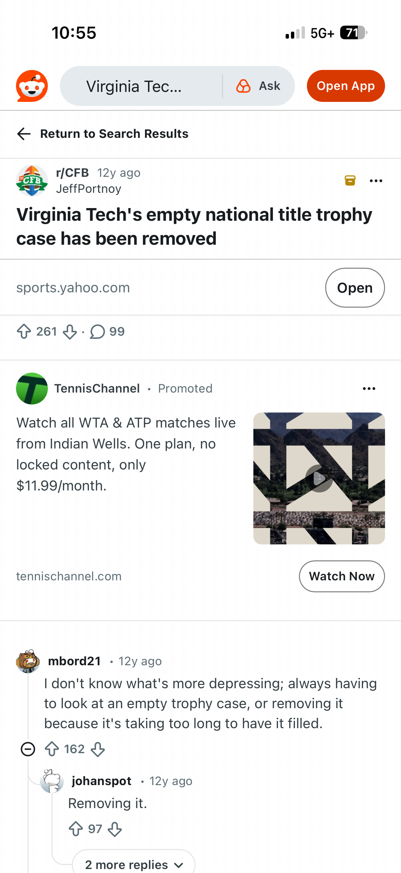Expand the 2 more replies
The width and height of the screenshot is (401, 873).
tap(134, 864)
